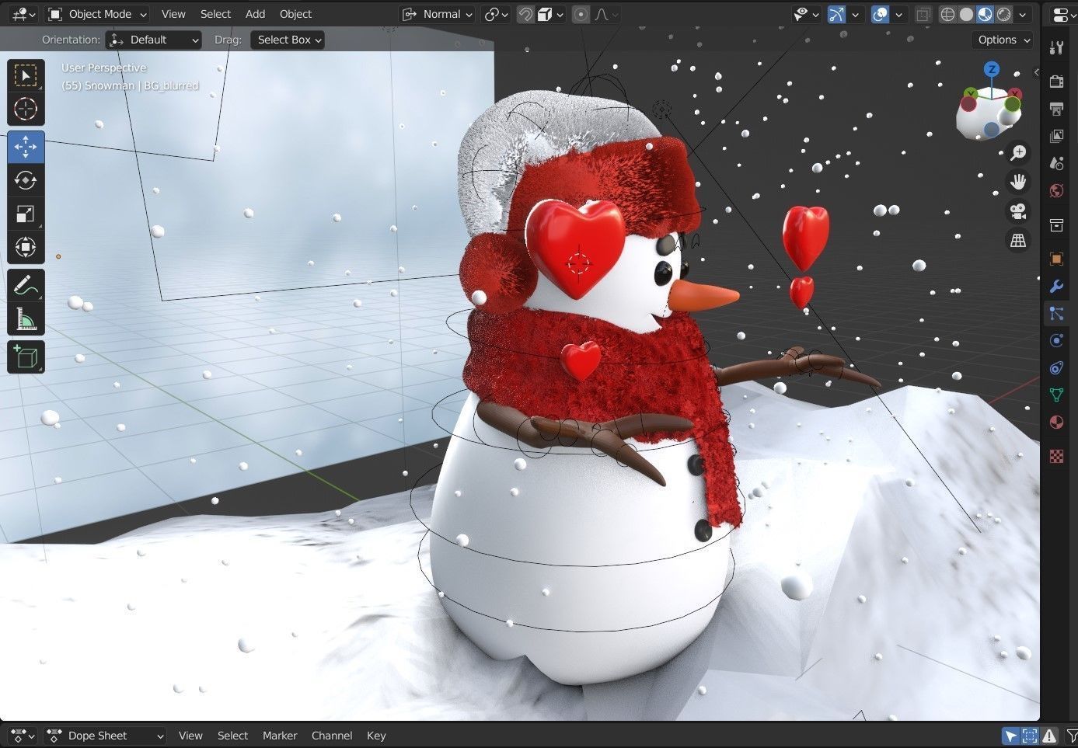
Task: Open the Object Constraints properties tab
Action: 1056,368
